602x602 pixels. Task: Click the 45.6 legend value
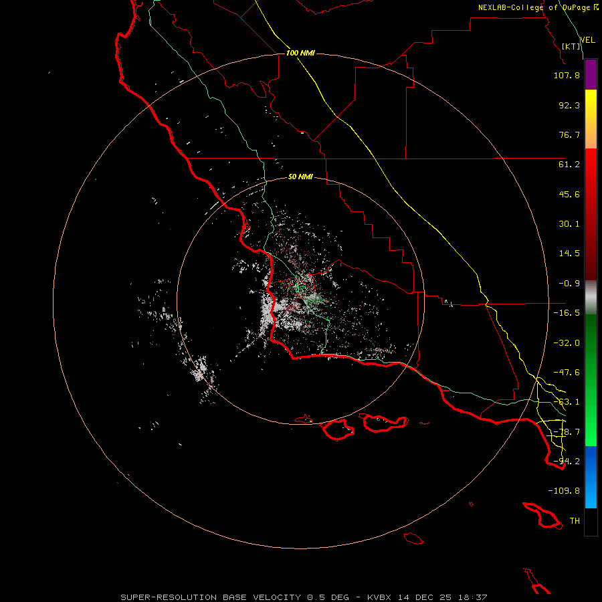(x=569, y=194)
